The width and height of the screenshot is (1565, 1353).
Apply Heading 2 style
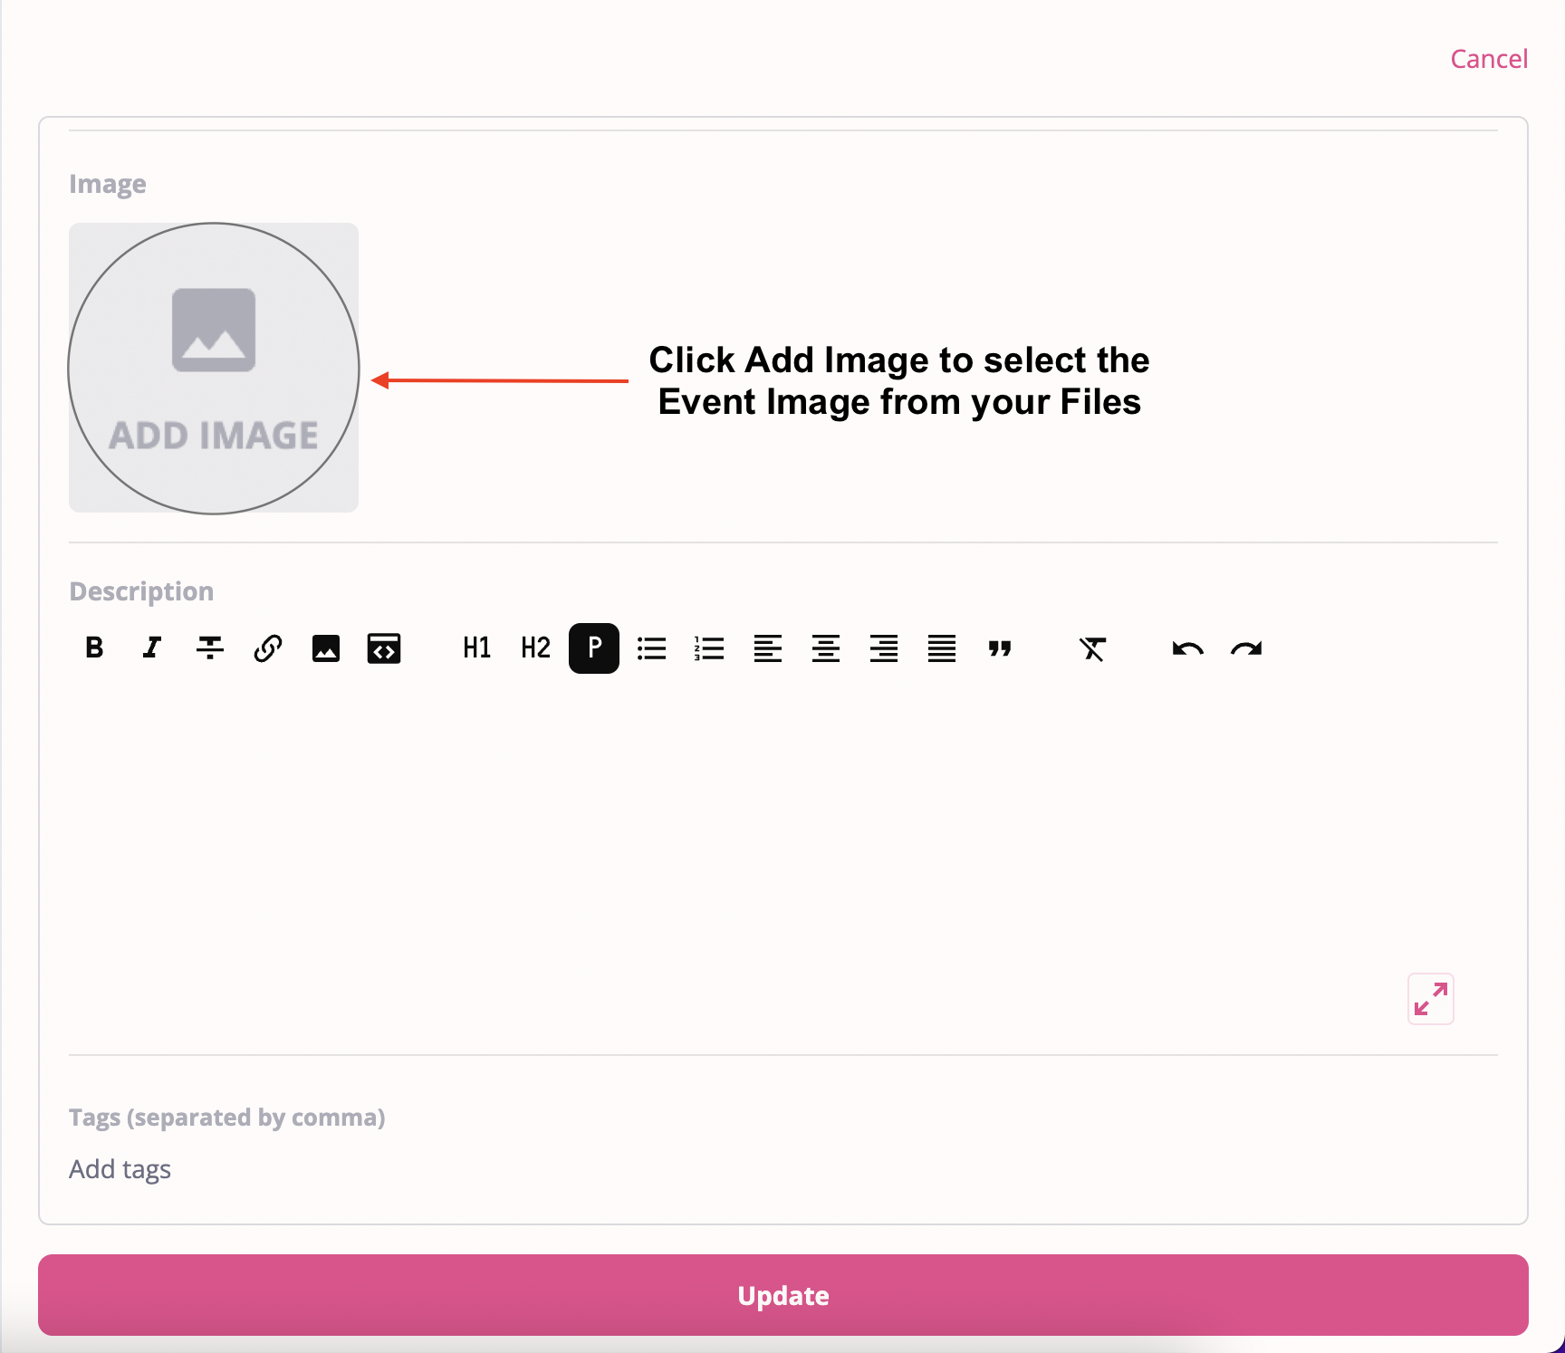(534, 648)
